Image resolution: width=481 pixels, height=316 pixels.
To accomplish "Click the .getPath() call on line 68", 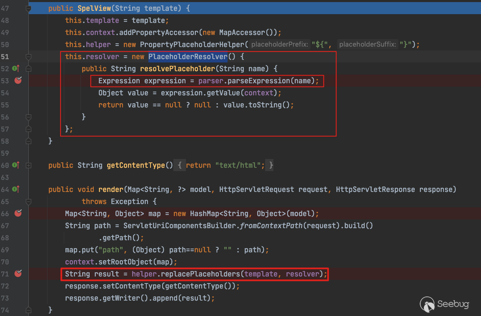I will pos(119,238).
